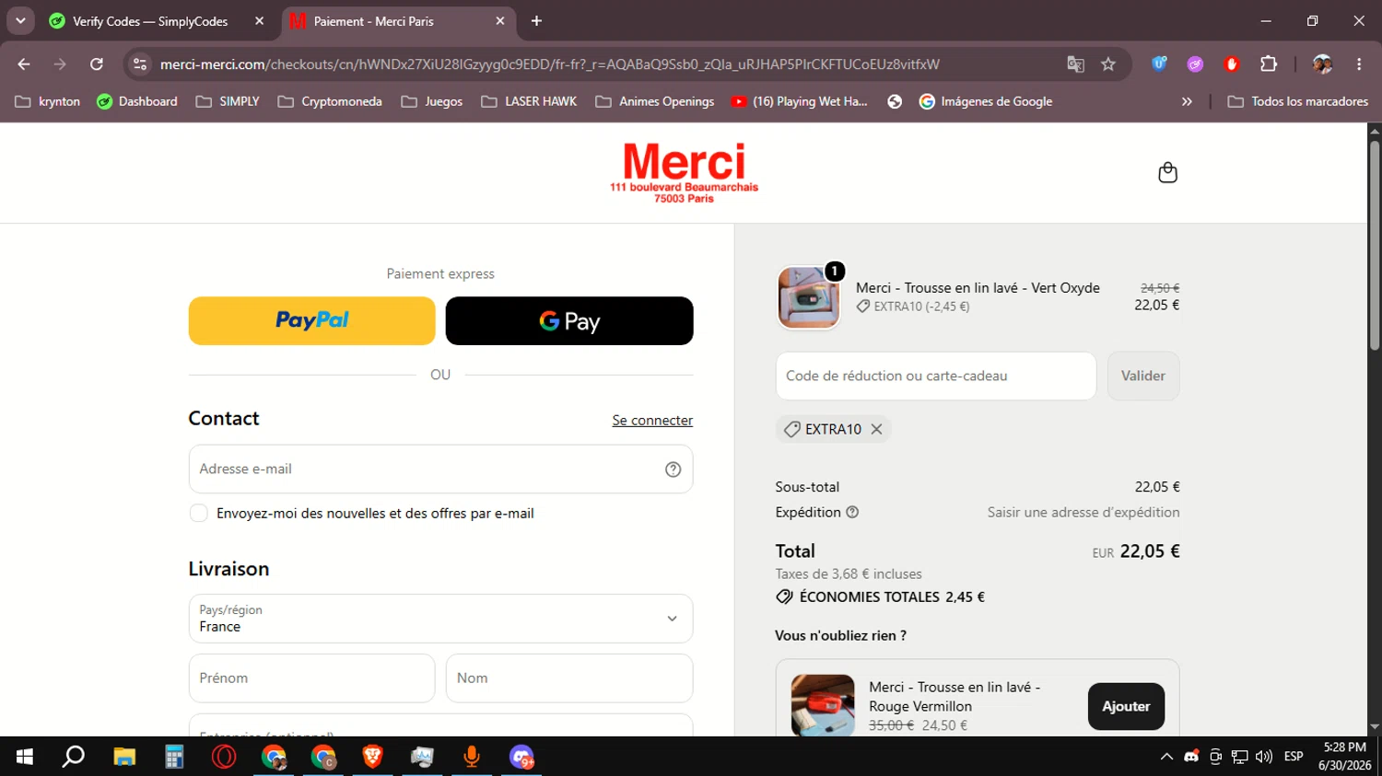
Task: Click the Valider discount button
Action: coord(1143,376)
